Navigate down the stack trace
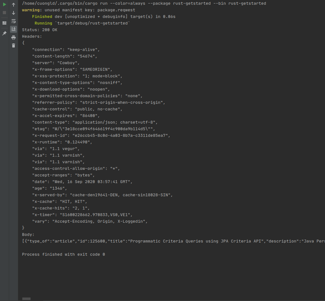The height and width of the screenshot is (301, 325). [14, 13]
